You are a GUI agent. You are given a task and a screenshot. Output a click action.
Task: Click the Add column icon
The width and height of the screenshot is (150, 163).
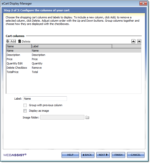8,41
